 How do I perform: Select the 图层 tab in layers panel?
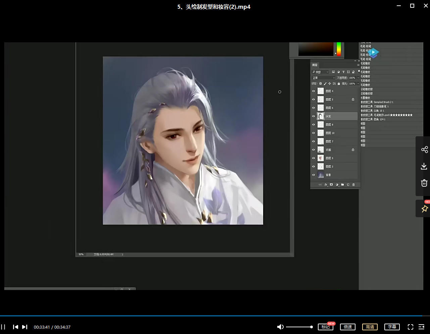(315, 65)
